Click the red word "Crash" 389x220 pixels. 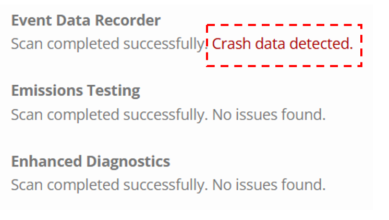(x=231, y=44)
